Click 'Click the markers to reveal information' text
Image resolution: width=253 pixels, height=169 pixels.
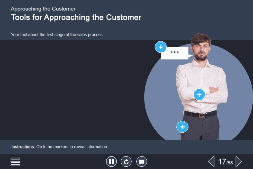(72, 147)
